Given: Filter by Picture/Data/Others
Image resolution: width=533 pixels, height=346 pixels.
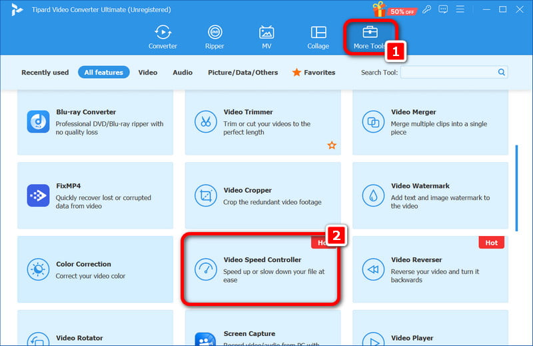Looking at the screenshot, I should 243,73.
